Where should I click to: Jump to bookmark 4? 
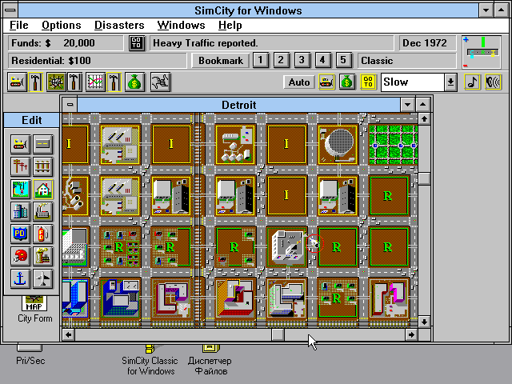322,61
